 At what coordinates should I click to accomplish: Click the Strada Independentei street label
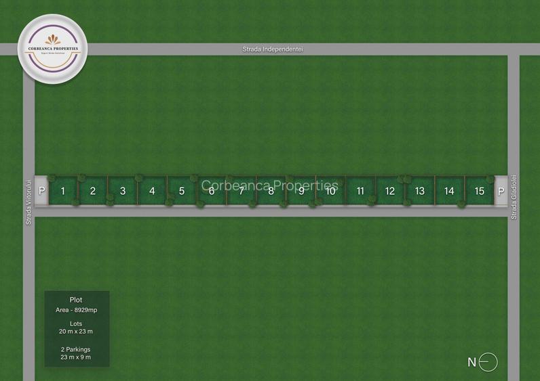pyautogui.click(x=273, y=49)
